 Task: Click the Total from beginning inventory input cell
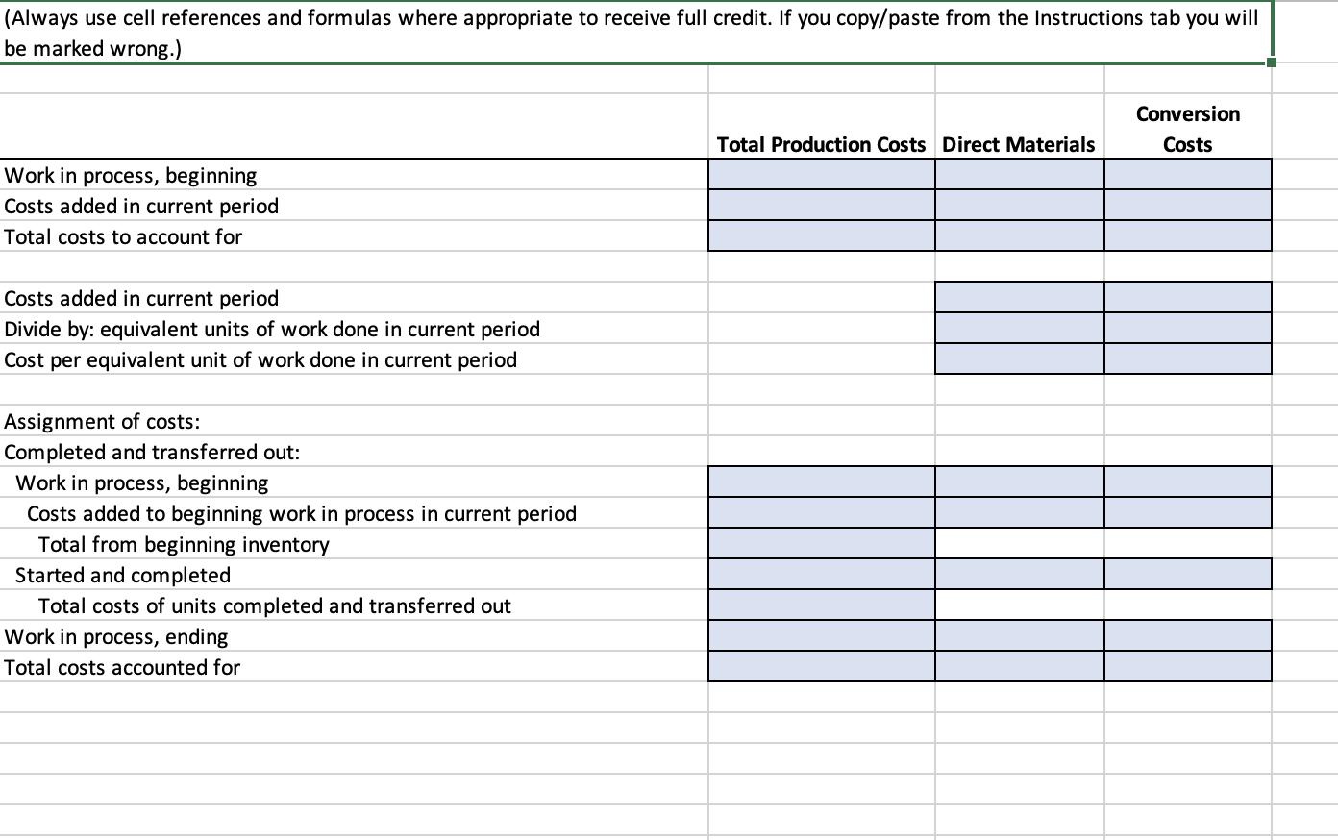coord(820,543)
